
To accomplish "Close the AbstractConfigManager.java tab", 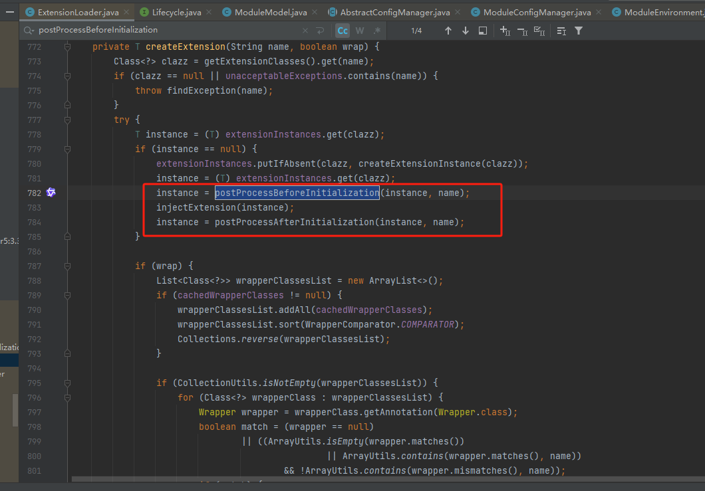I will (458, 12).
